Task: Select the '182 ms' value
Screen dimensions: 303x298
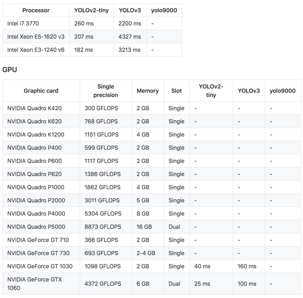Action: pyautogui.click(x=83, y=50)
